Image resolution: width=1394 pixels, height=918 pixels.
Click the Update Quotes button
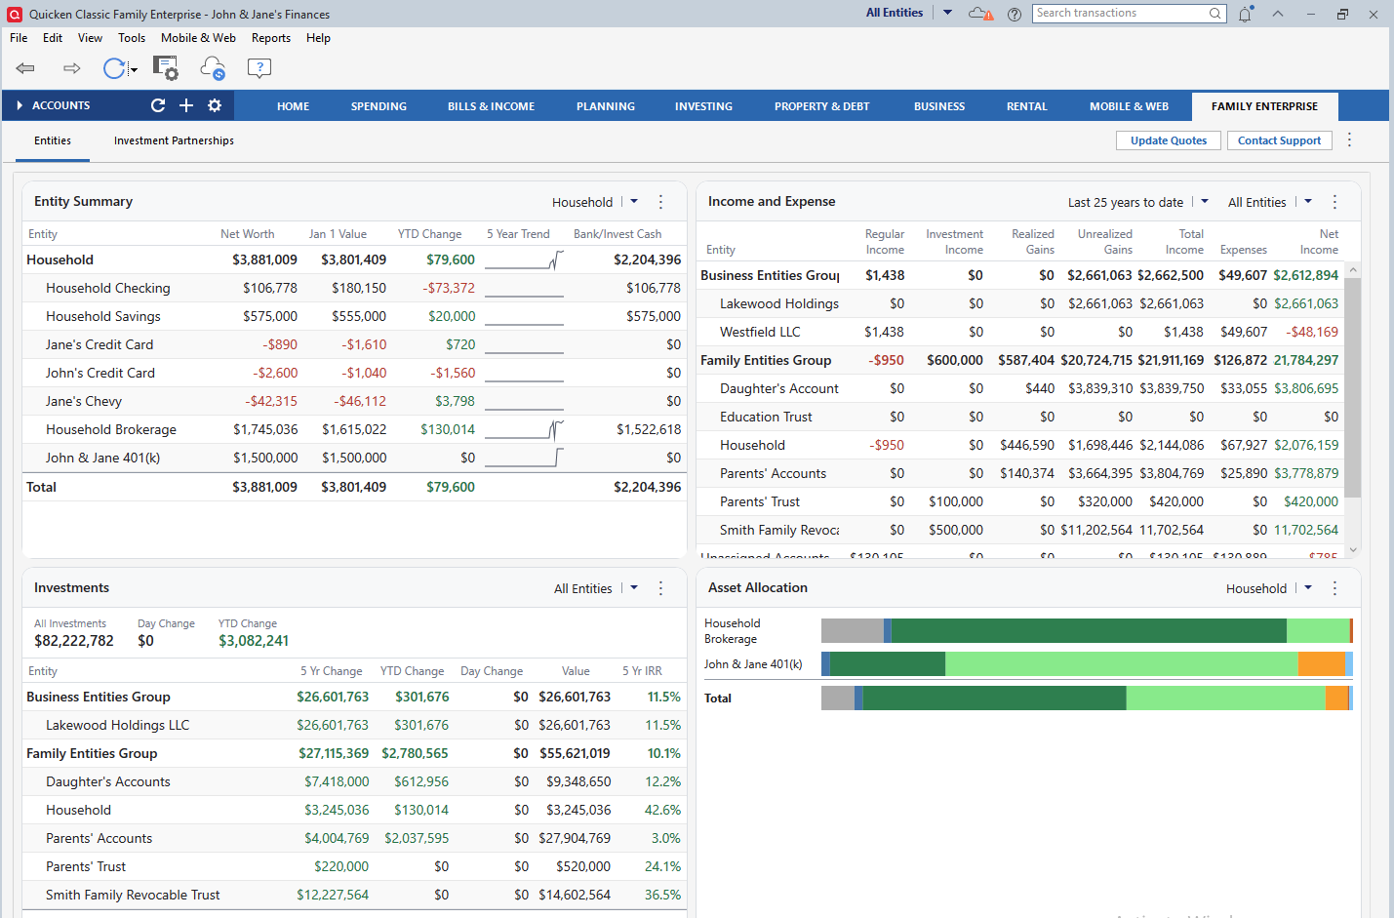tap(1169, 140)
